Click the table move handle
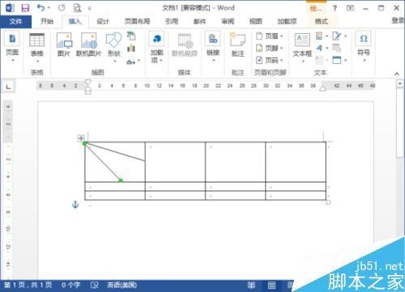 tap(81, 138)
